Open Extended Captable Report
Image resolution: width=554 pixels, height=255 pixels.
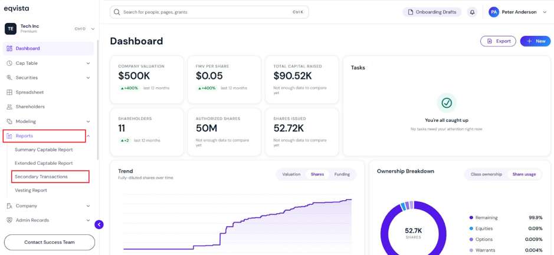tap(44, 163)
